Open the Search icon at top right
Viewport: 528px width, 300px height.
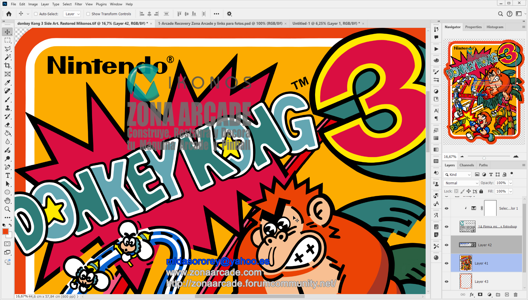(500, 14)
